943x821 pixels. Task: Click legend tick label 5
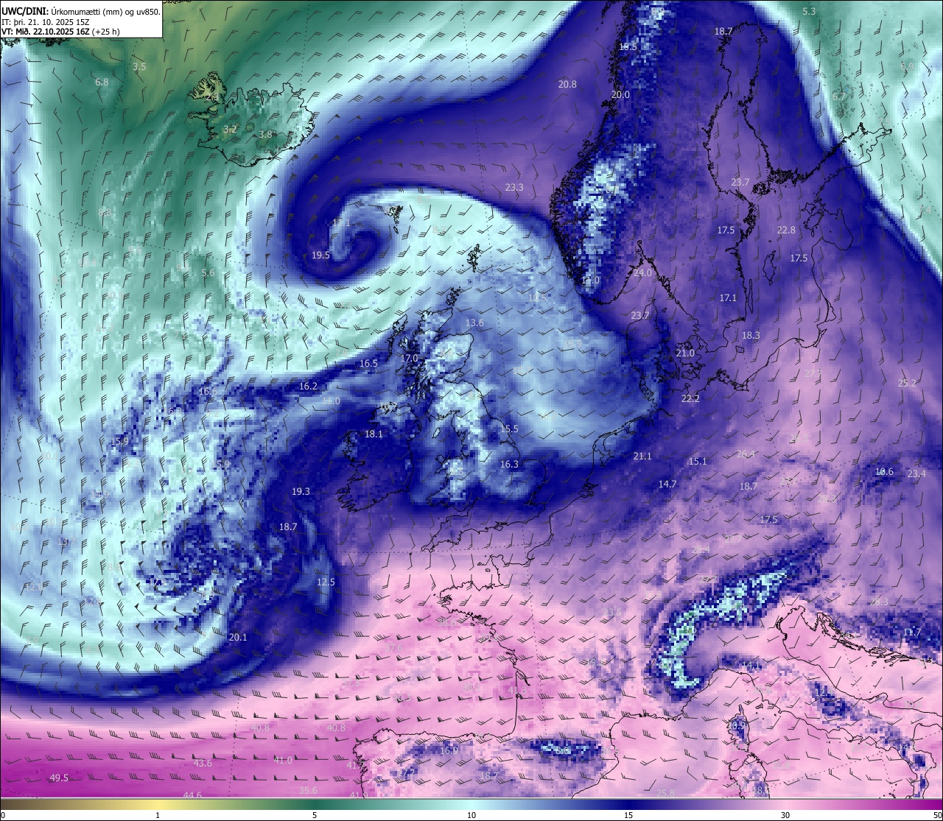315,815
